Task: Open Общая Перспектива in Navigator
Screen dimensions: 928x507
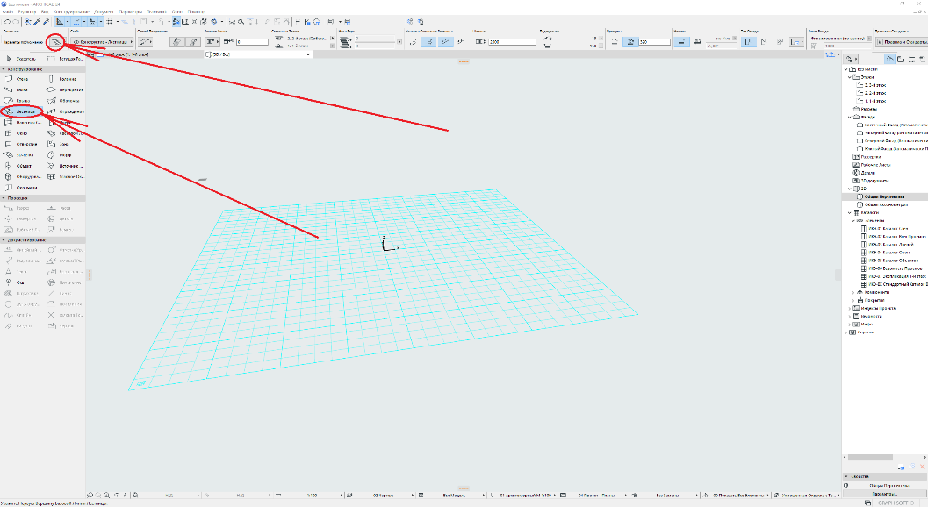Action: (884, 196)
